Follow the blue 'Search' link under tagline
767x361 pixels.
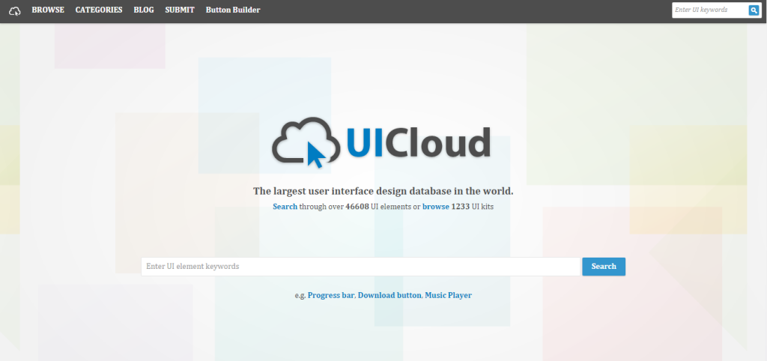pos(285,206)
